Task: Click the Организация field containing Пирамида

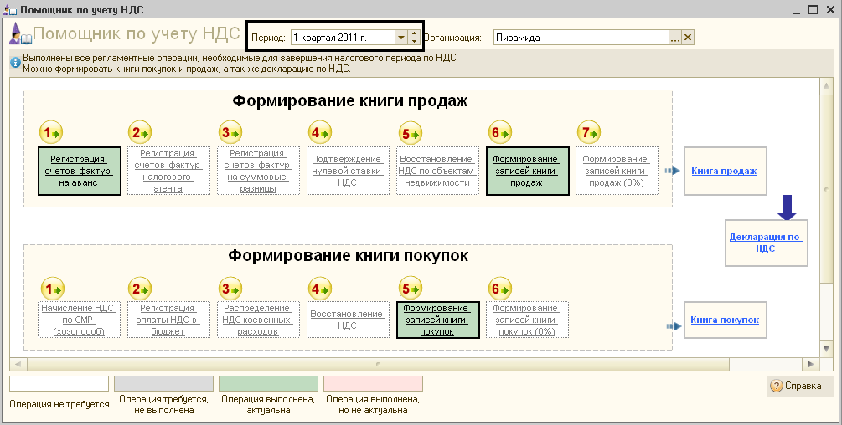Action: 581,38
